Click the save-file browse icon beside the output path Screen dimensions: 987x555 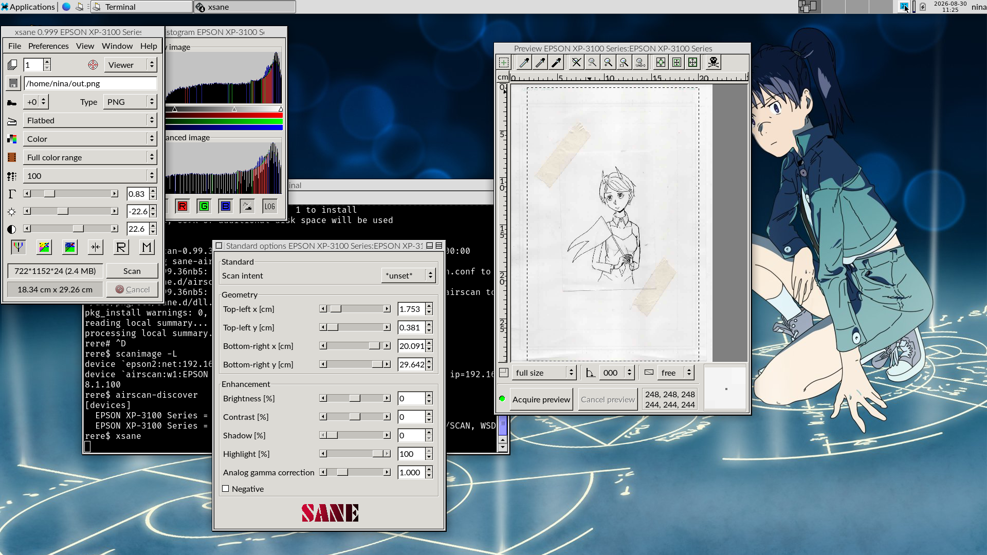(13, 83)
